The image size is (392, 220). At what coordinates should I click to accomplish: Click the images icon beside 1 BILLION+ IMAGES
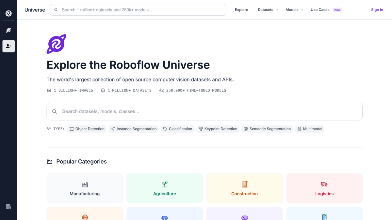coord(49,90)
